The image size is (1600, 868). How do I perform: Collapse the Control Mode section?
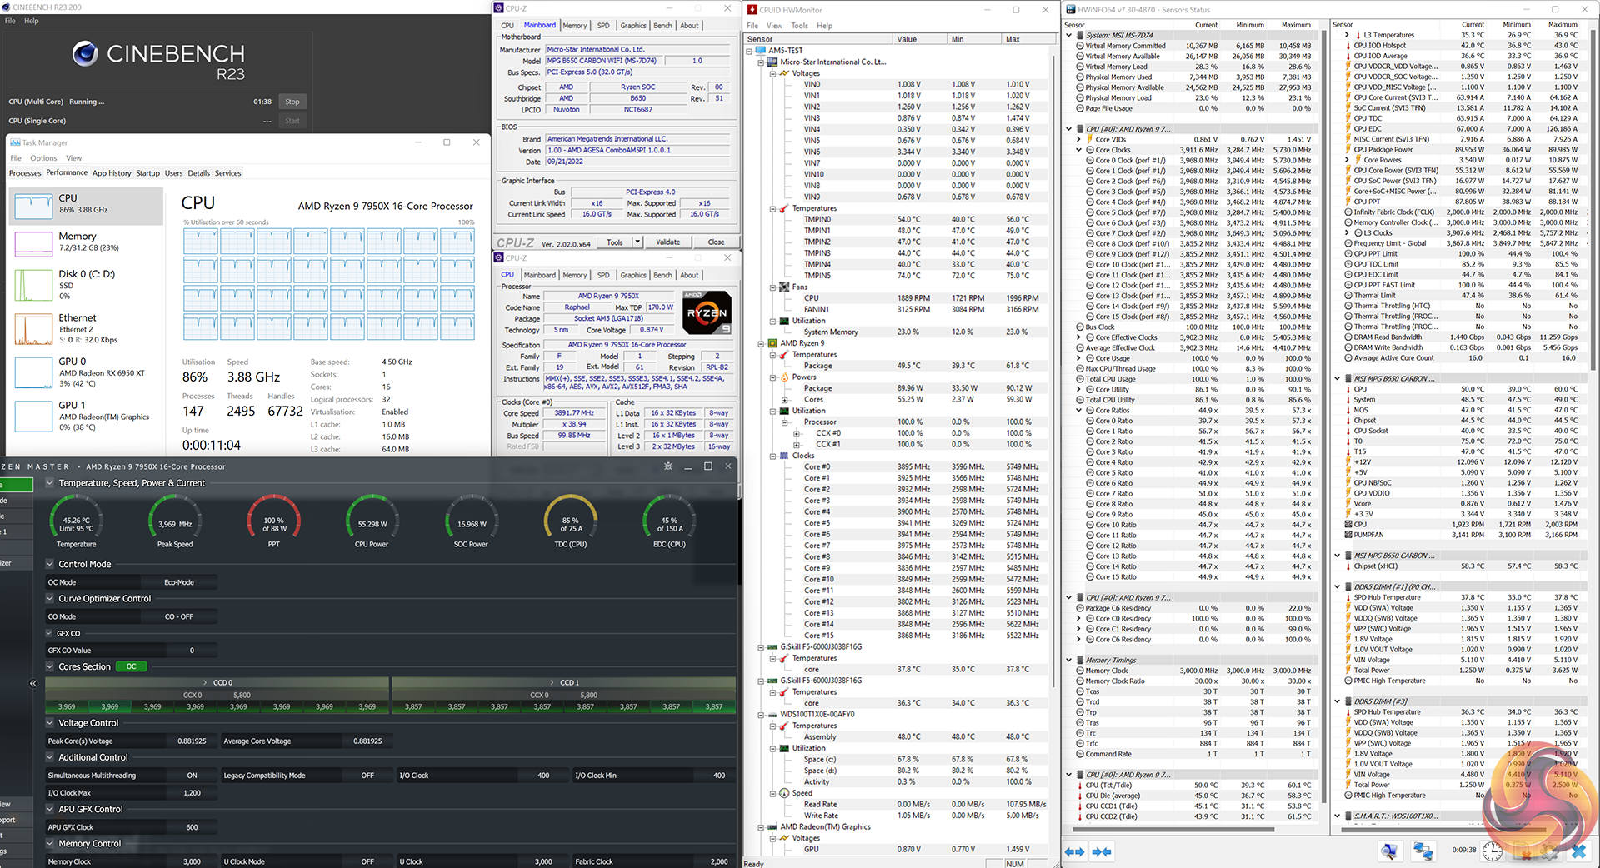click(50, 564)
